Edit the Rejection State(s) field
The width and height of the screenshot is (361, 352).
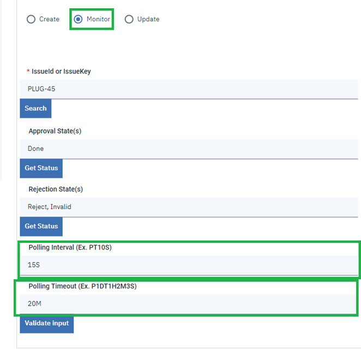click(x=188, y=207)
